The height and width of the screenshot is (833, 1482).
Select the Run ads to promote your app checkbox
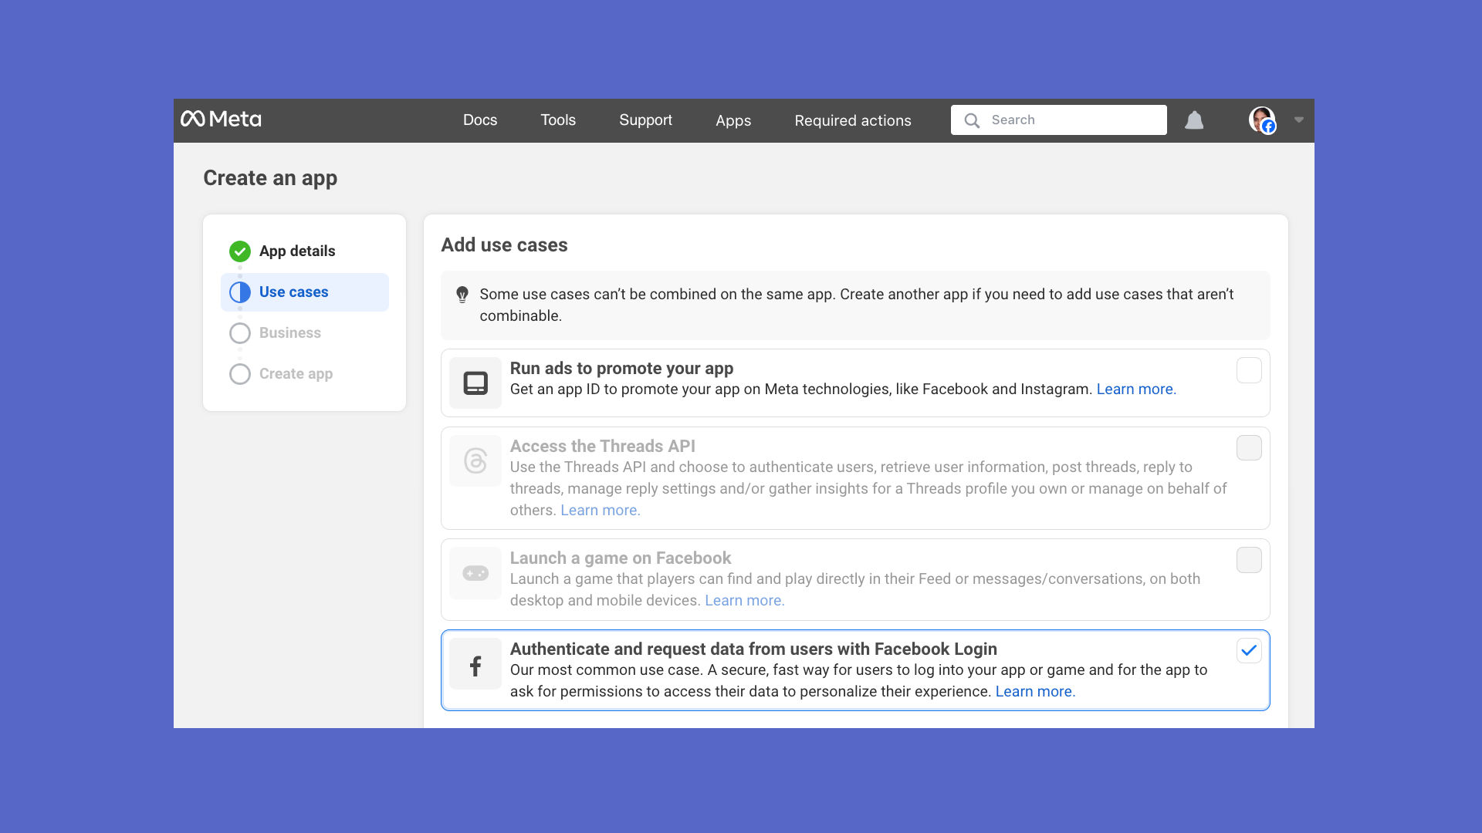pyautogui.click(x=1248, y=370)
